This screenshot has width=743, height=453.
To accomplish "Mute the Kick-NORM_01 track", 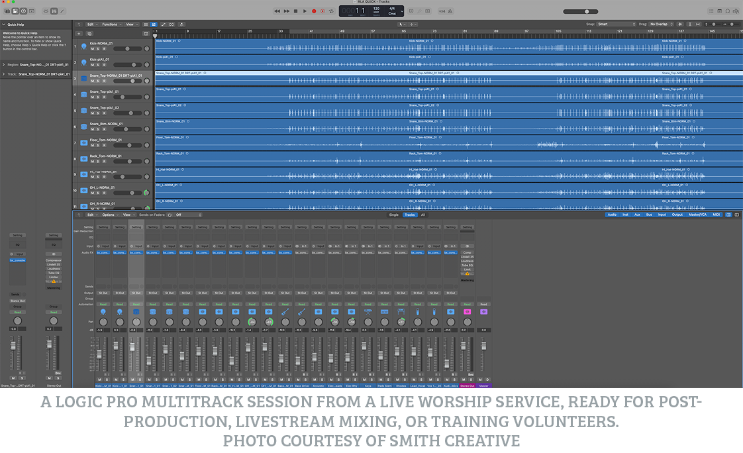I will [x=93, y=49].
